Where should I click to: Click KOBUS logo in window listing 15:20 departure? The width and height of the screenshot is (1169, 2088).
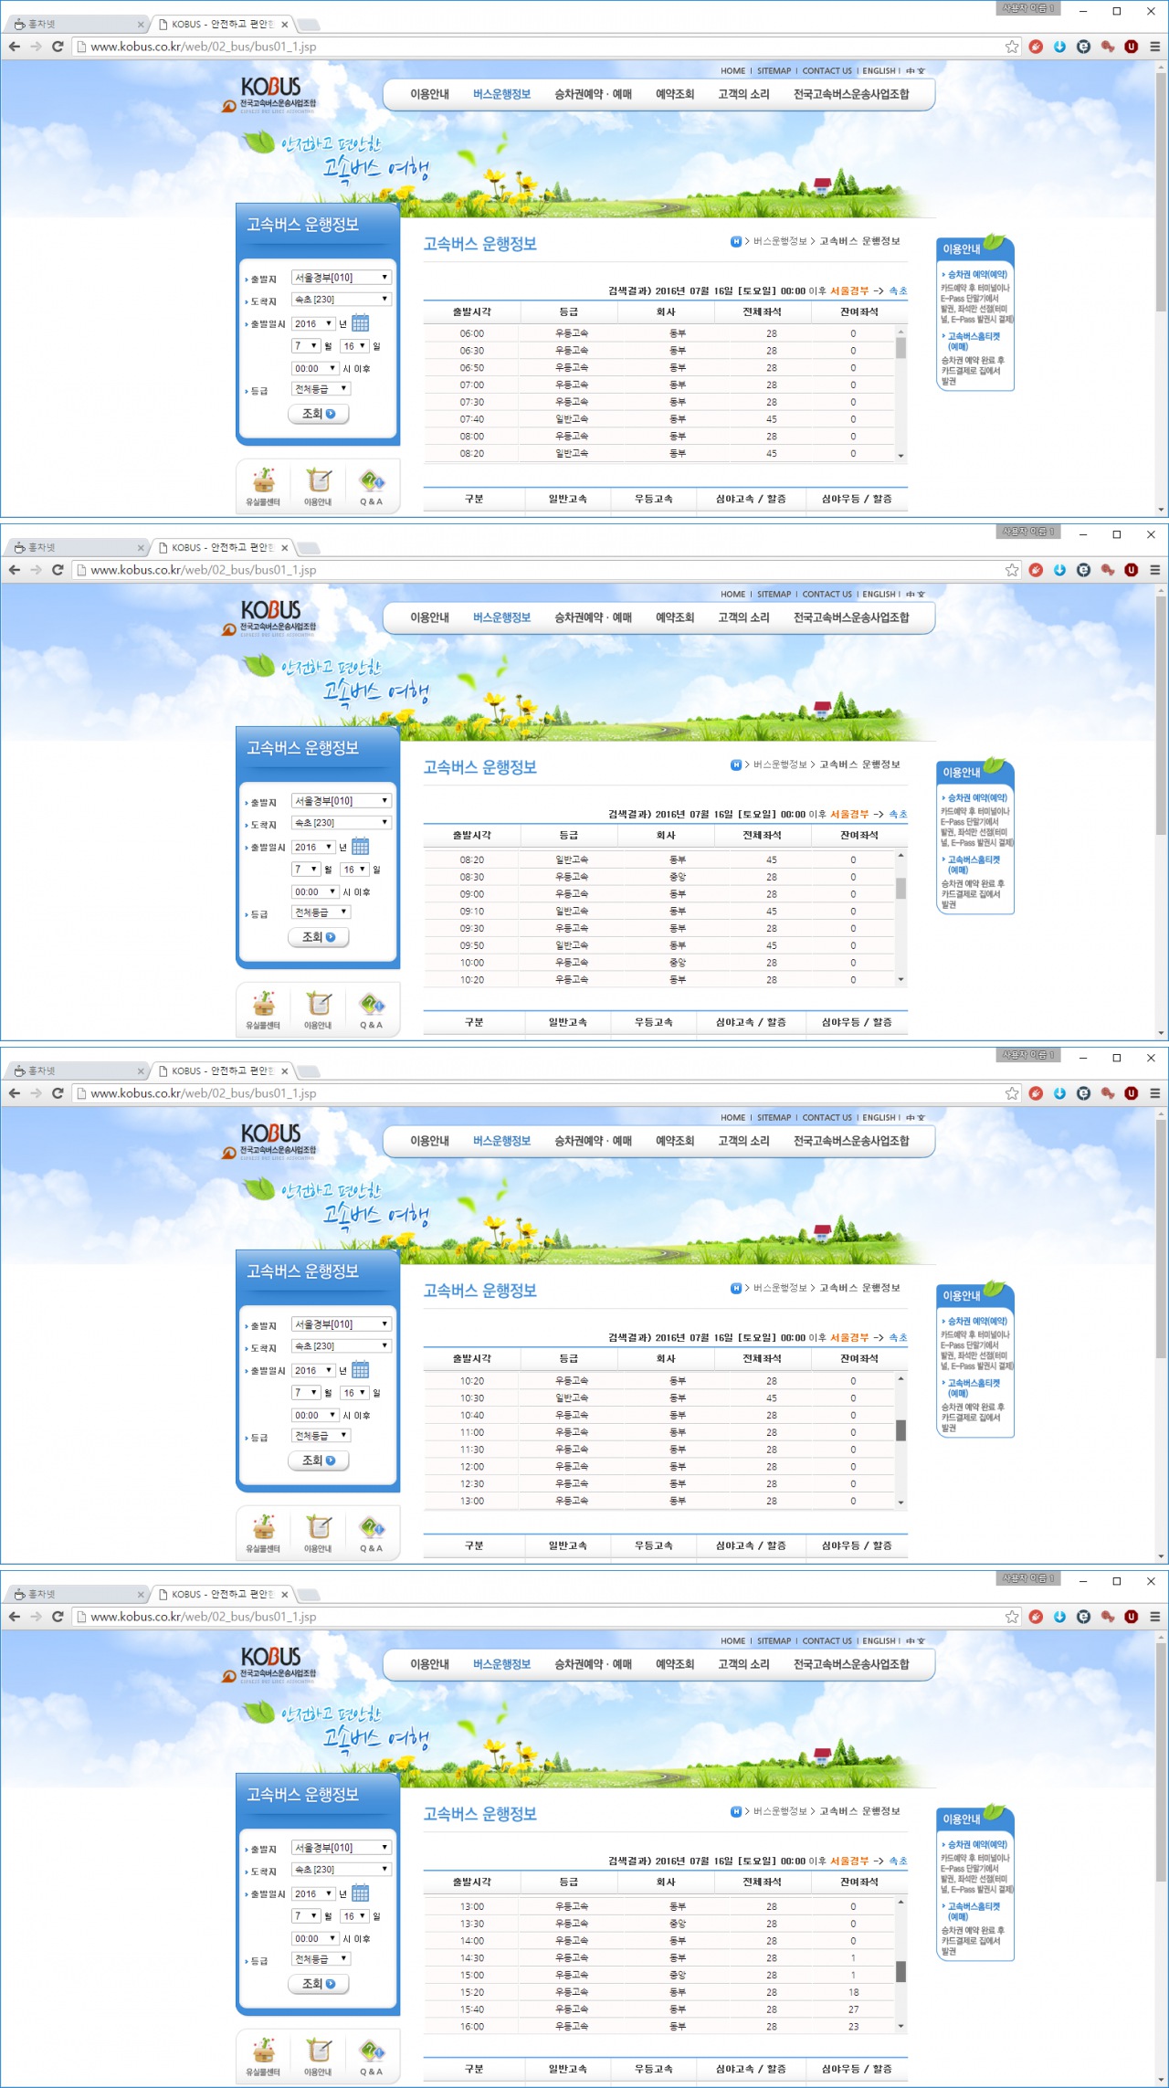[x=270, y=1658]
